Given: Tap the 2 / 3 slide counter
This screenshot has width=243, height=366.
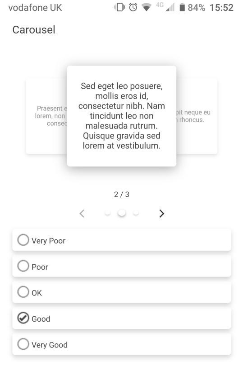Looking at the screenshot, I should point(122,194).
